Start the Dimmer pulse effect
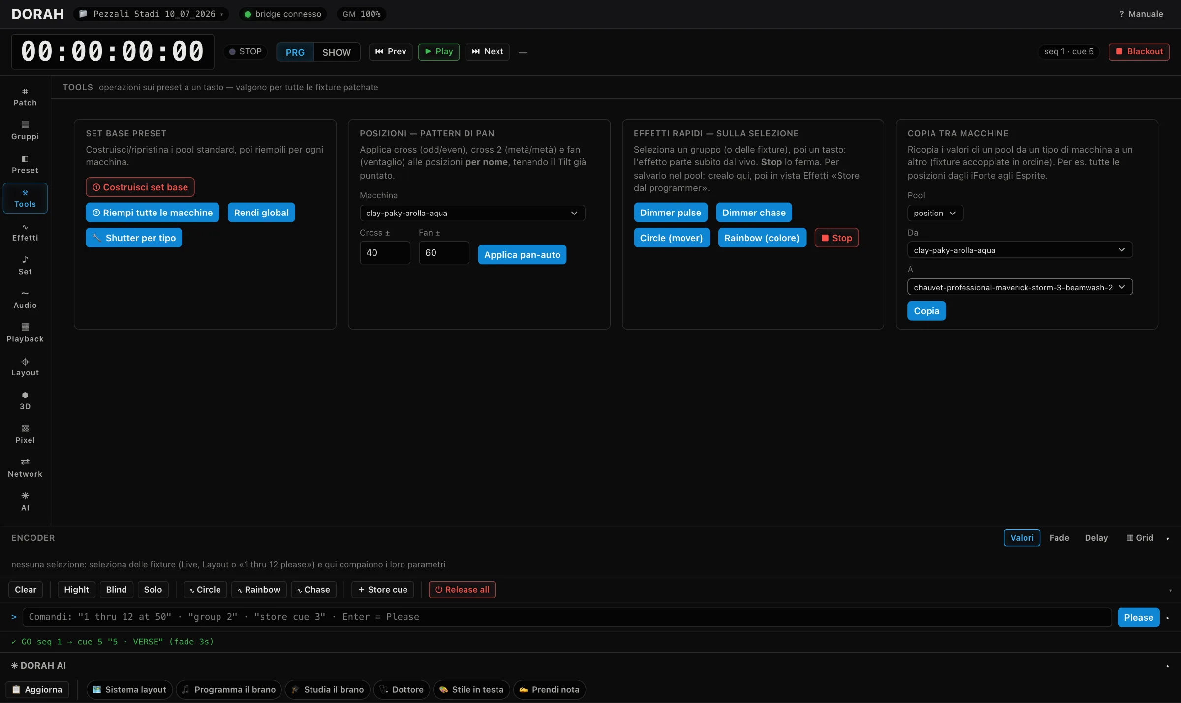The width and height of the screenshot is (1181, 703). (x=671, y=213)
